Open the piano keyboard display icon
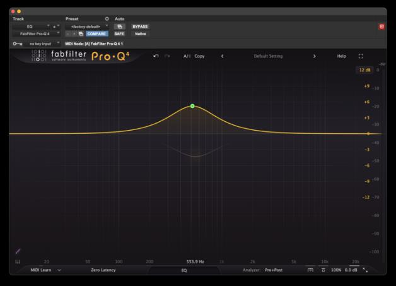 point(18,262)
